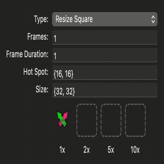
Task: Focus the Frames input field
Action: [x=105, y=38]
